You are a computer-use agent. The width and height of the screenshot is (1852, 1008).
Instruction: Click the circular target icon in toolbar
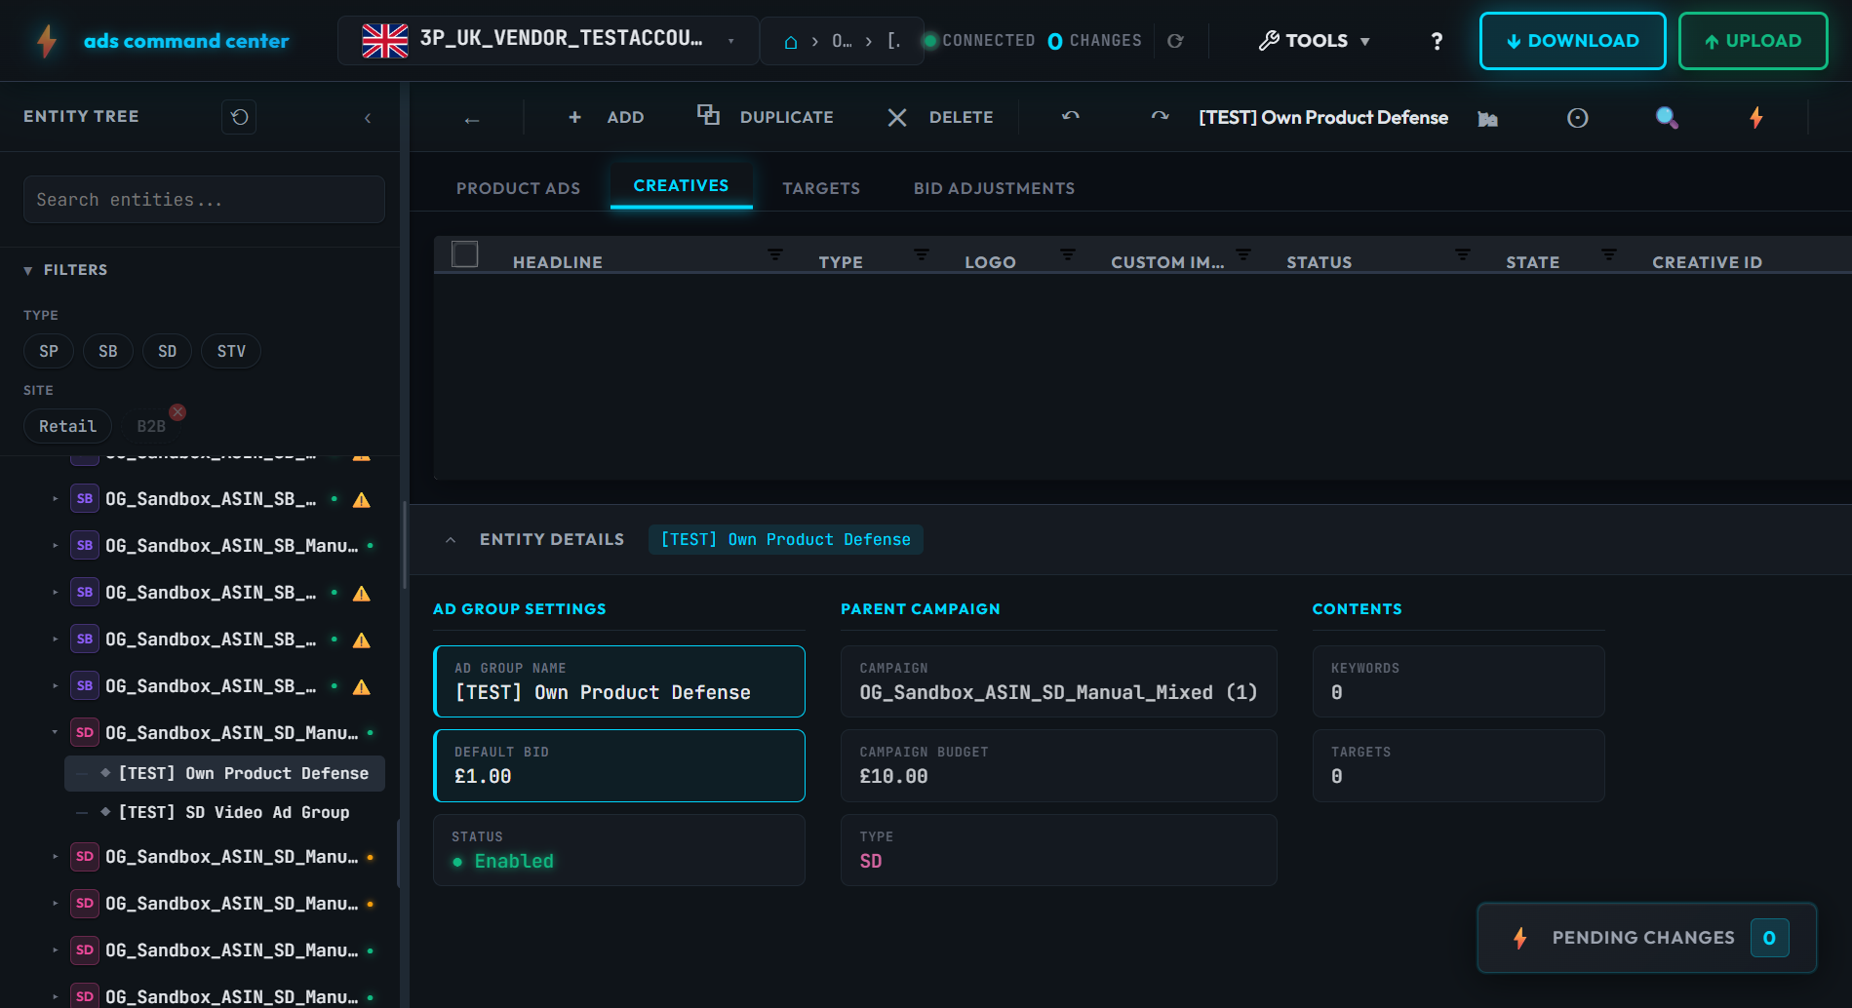[1577, 118]
